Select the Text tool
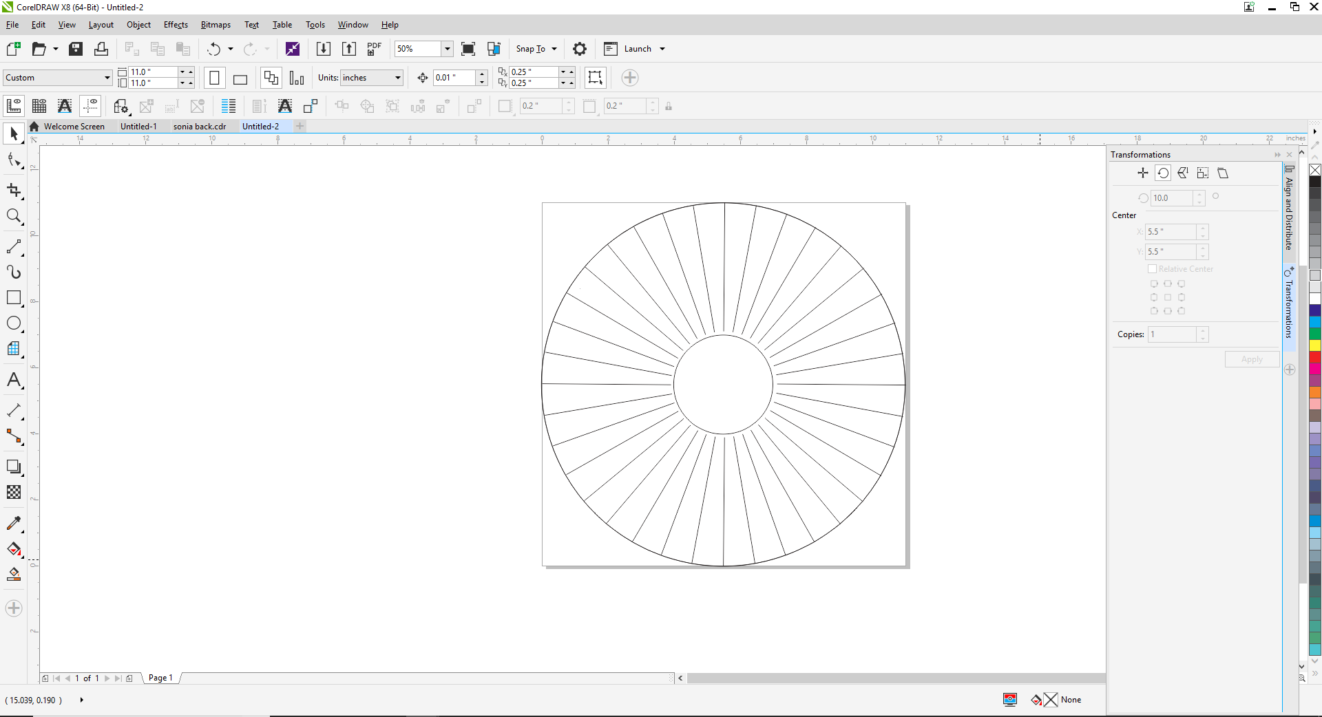 [x=14, y=380]
